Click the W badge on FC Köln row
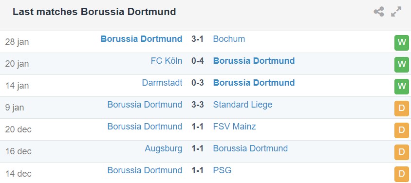Viewport: 411px width, 183px height. (x=402, y=65)
